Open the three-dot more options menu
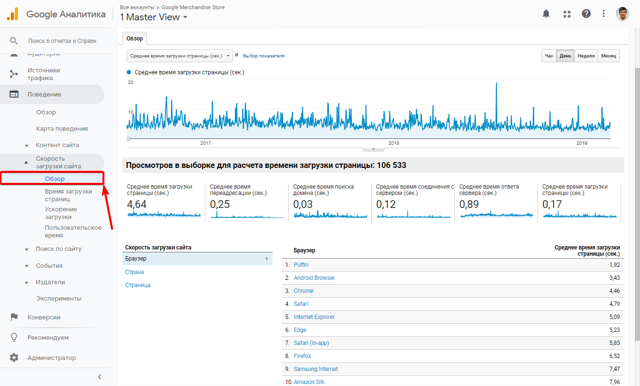 (x=604, y=14)
